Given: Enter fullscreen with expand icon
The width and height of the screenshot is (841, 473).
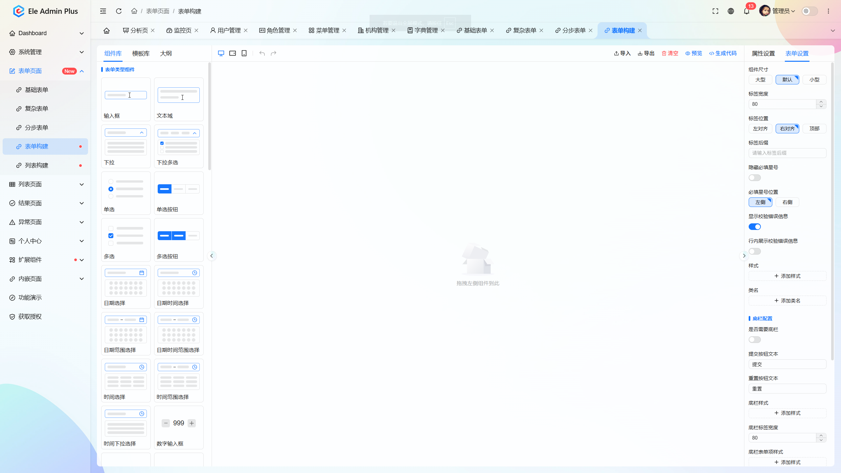Looking at the screenshot, I should click(x=715, y=11).
